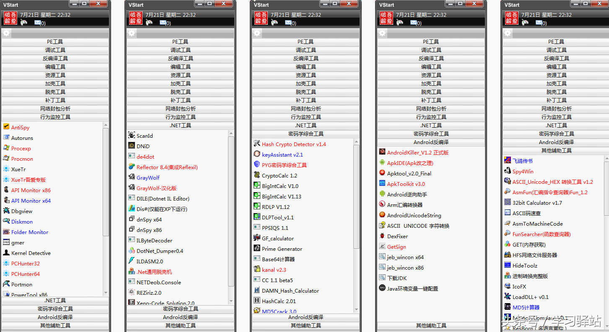Expand PE工具 in the window listing AntiSpy
Viewport: 609px width, 332px height.
pyautogui.click(x=55, y=42)
